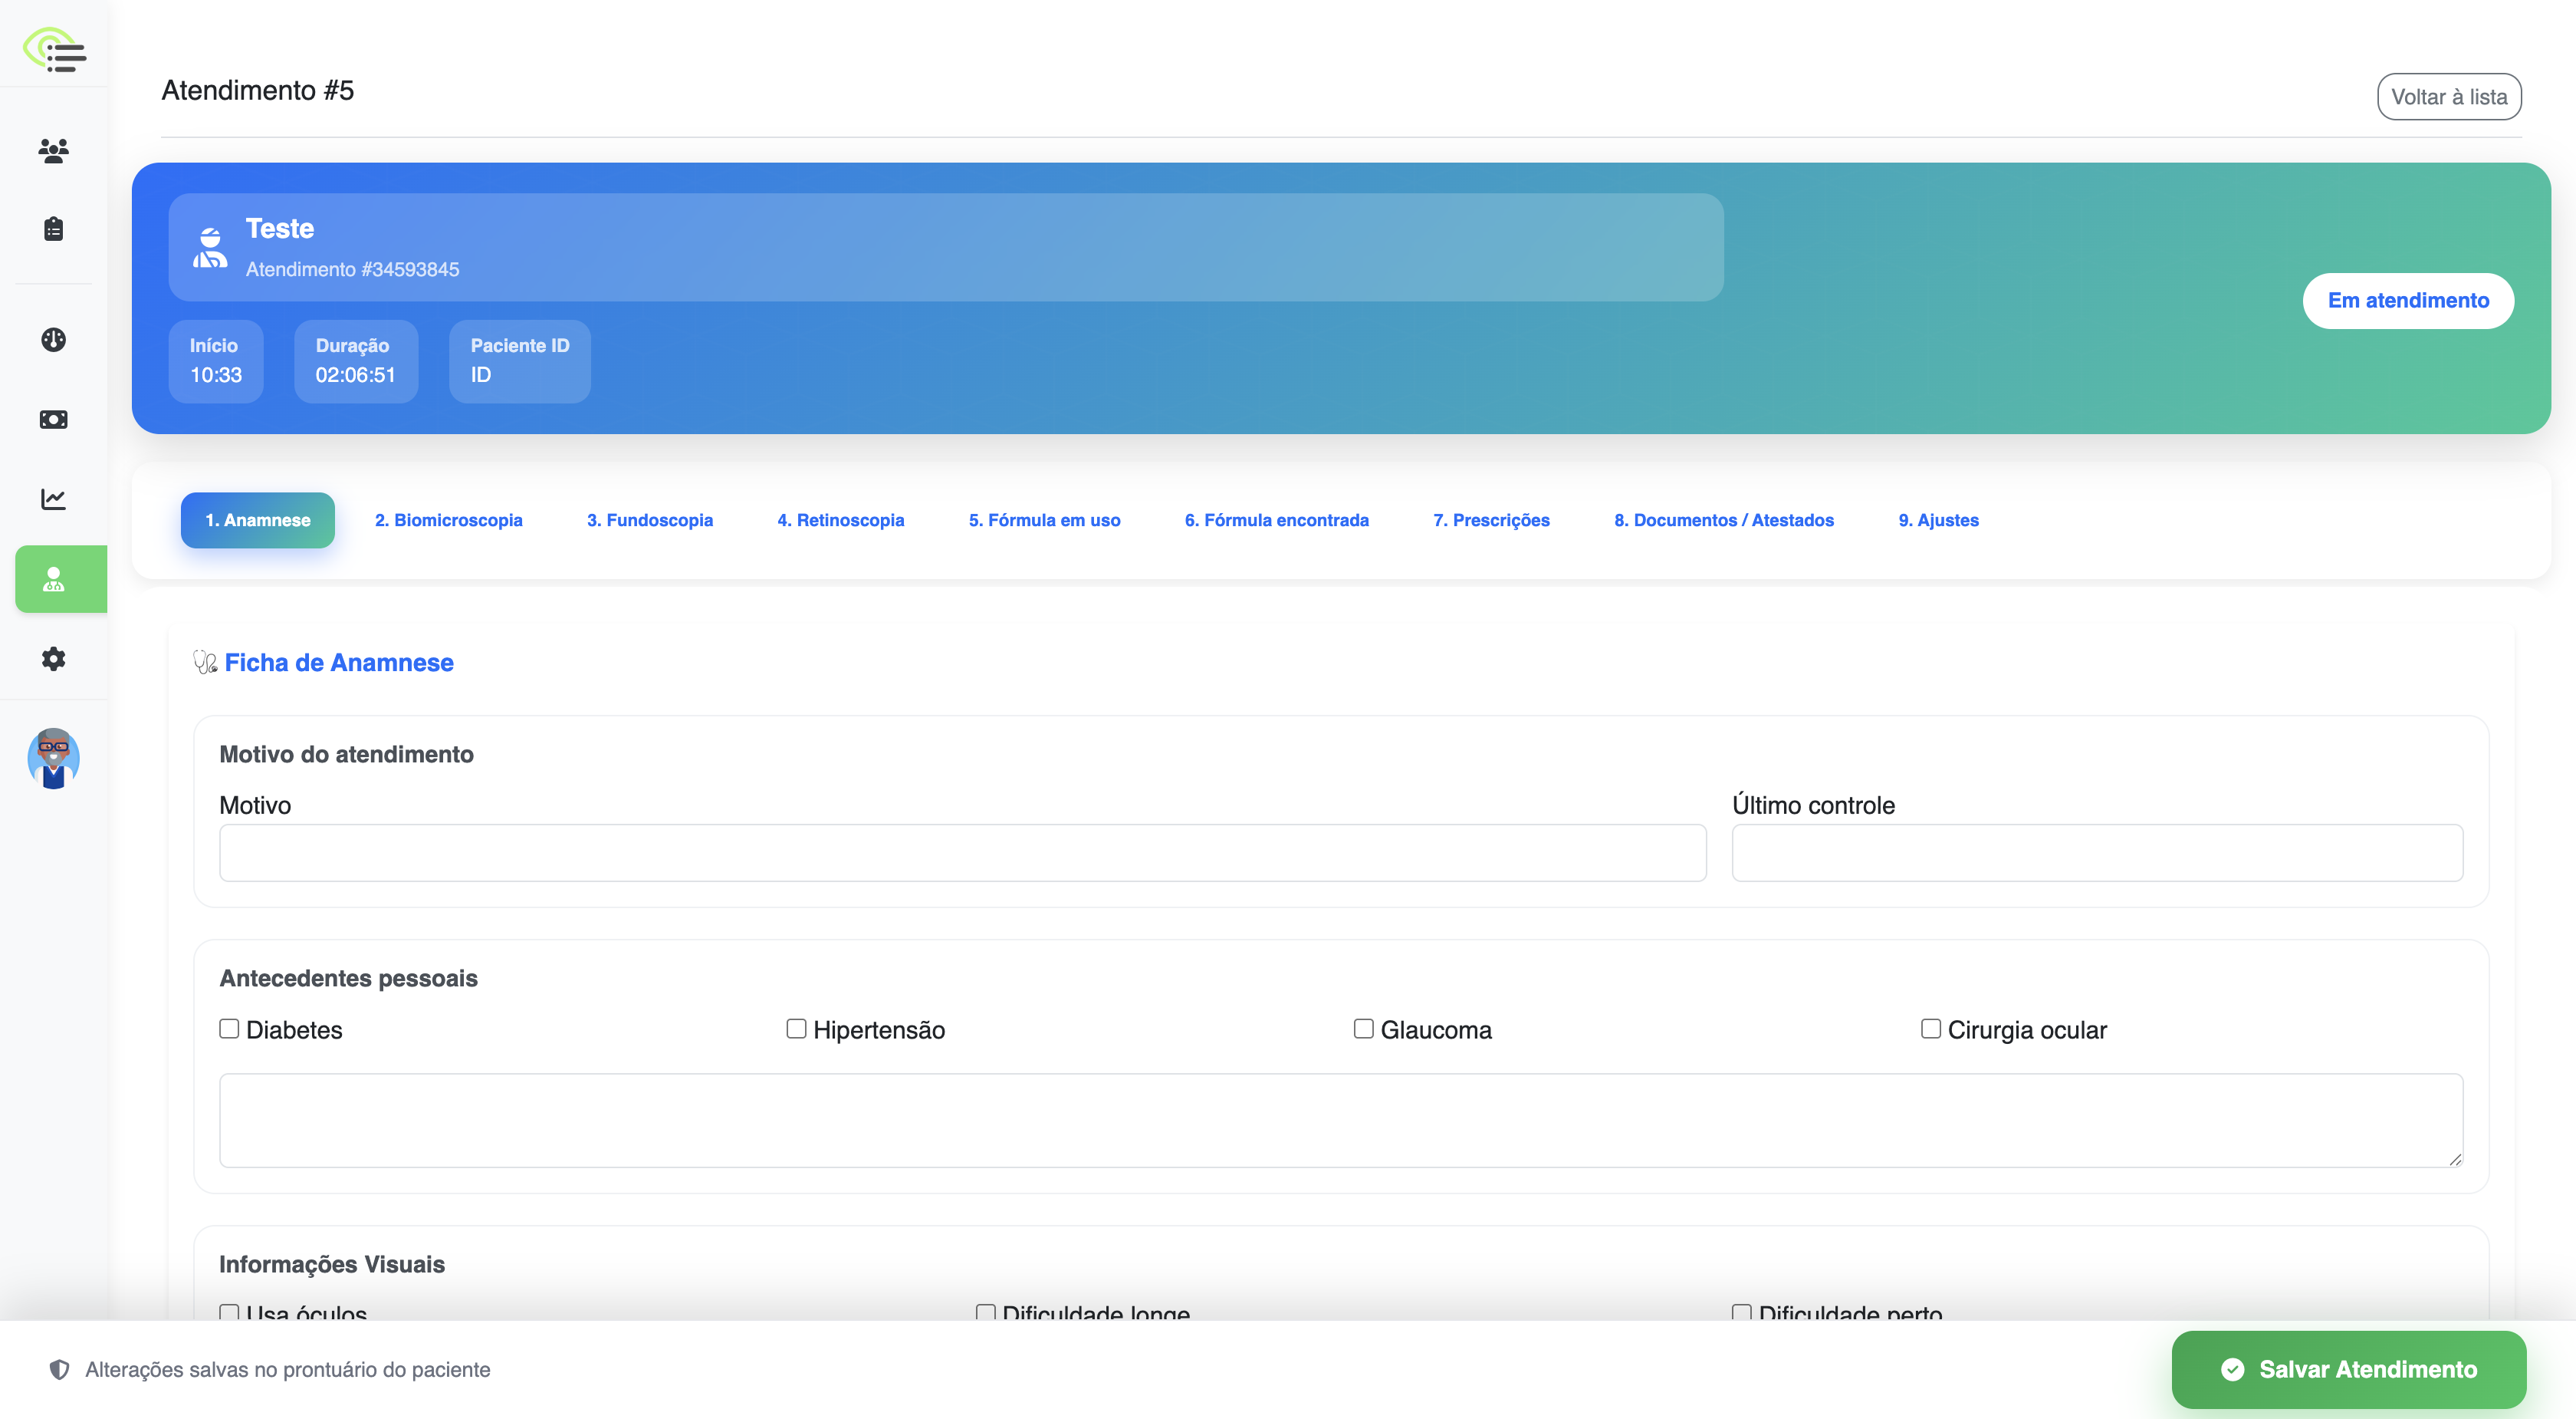The image size is (2576, 1419).
Task: Click the green doctor consultation sidebar icon
Action: coord(54,579)
